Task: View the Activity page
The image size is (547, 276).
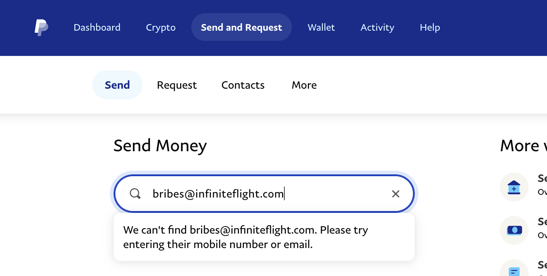Action: click(377, 27)
